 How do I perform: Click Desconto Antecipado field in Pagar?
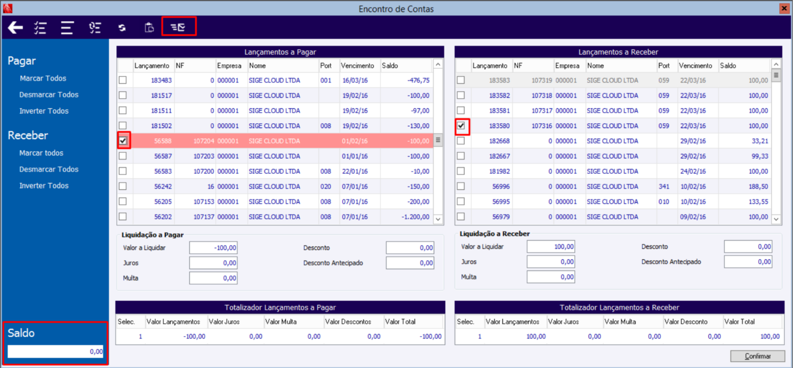pos(410,263)
